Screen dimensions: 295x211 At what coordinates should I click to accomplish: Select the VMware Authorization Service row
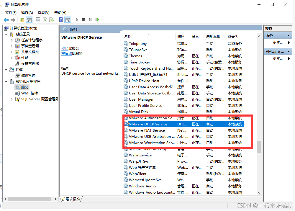[183, 118]
